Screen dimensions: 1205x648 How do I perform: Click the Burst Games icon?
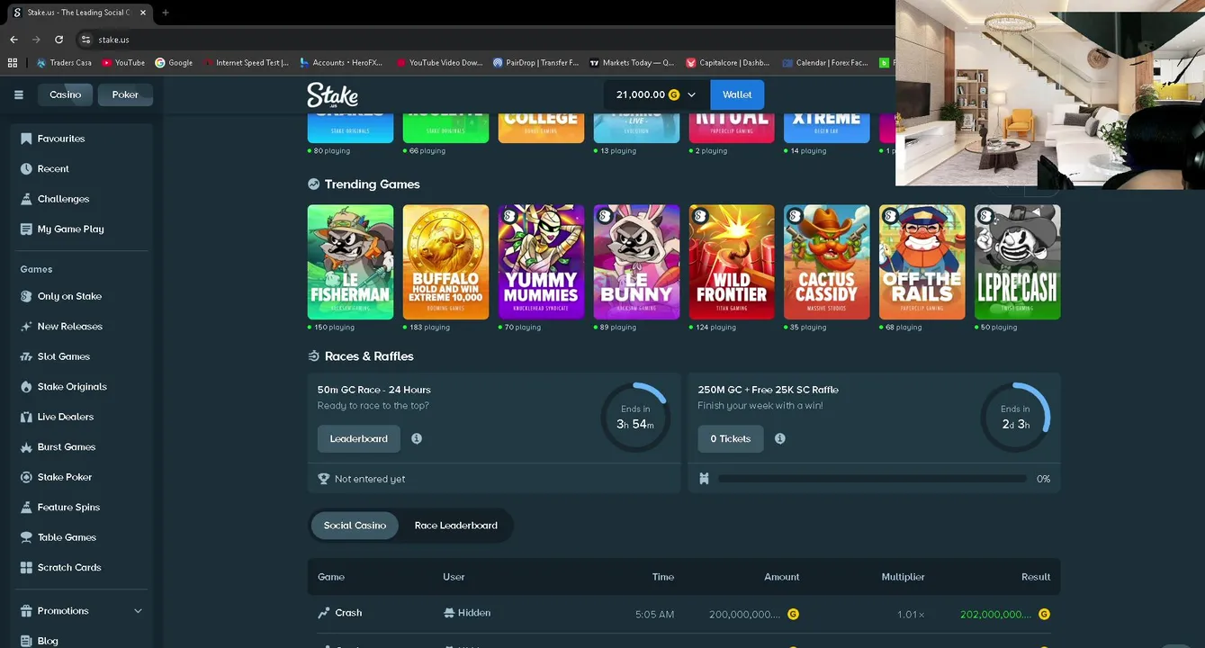(x=26, y=447)
